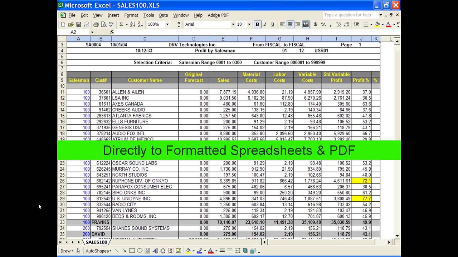This screenshot has height=257, width=458.
Task: Toggle Underline formatting
Action: pyautogui.click(x=273, y=24)
